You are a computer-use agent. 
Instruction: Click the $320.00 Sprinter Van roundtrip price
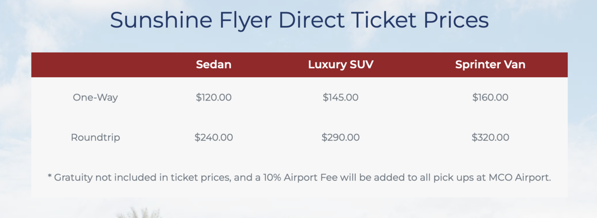[490, 137]
